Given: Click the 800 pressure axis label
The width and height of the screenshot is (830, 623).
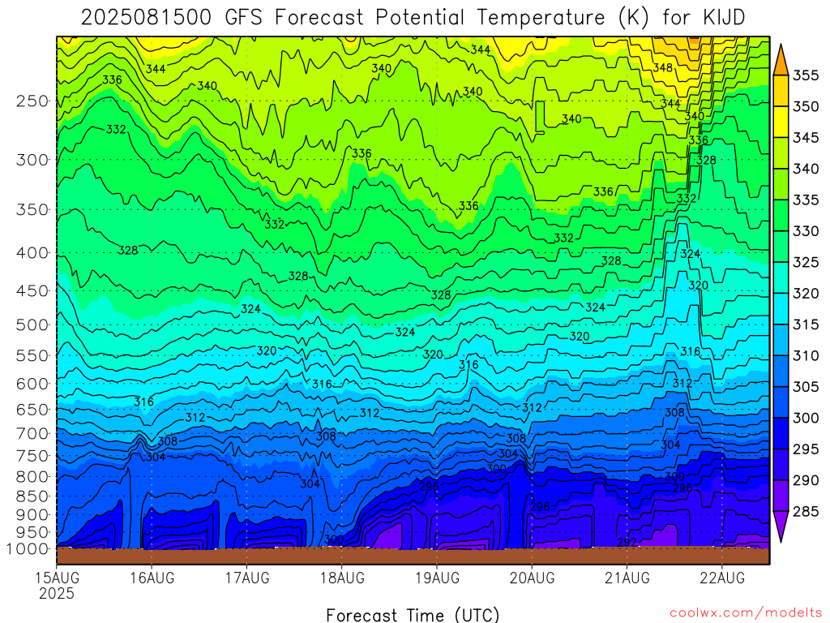Looking at the screenshot, I should point(32,477).
